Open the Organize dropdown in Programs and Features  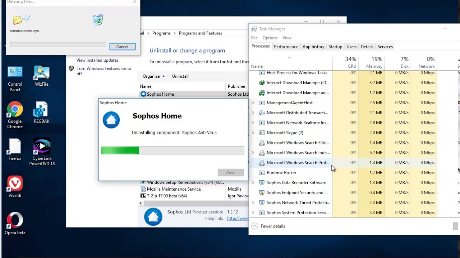[154, 76]
